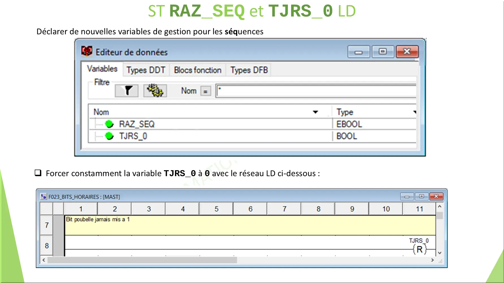Image resolution: width=504 pixels, height=283 pixels.
Task: Switch to the Types DFB tab
Action: (248, 70)
